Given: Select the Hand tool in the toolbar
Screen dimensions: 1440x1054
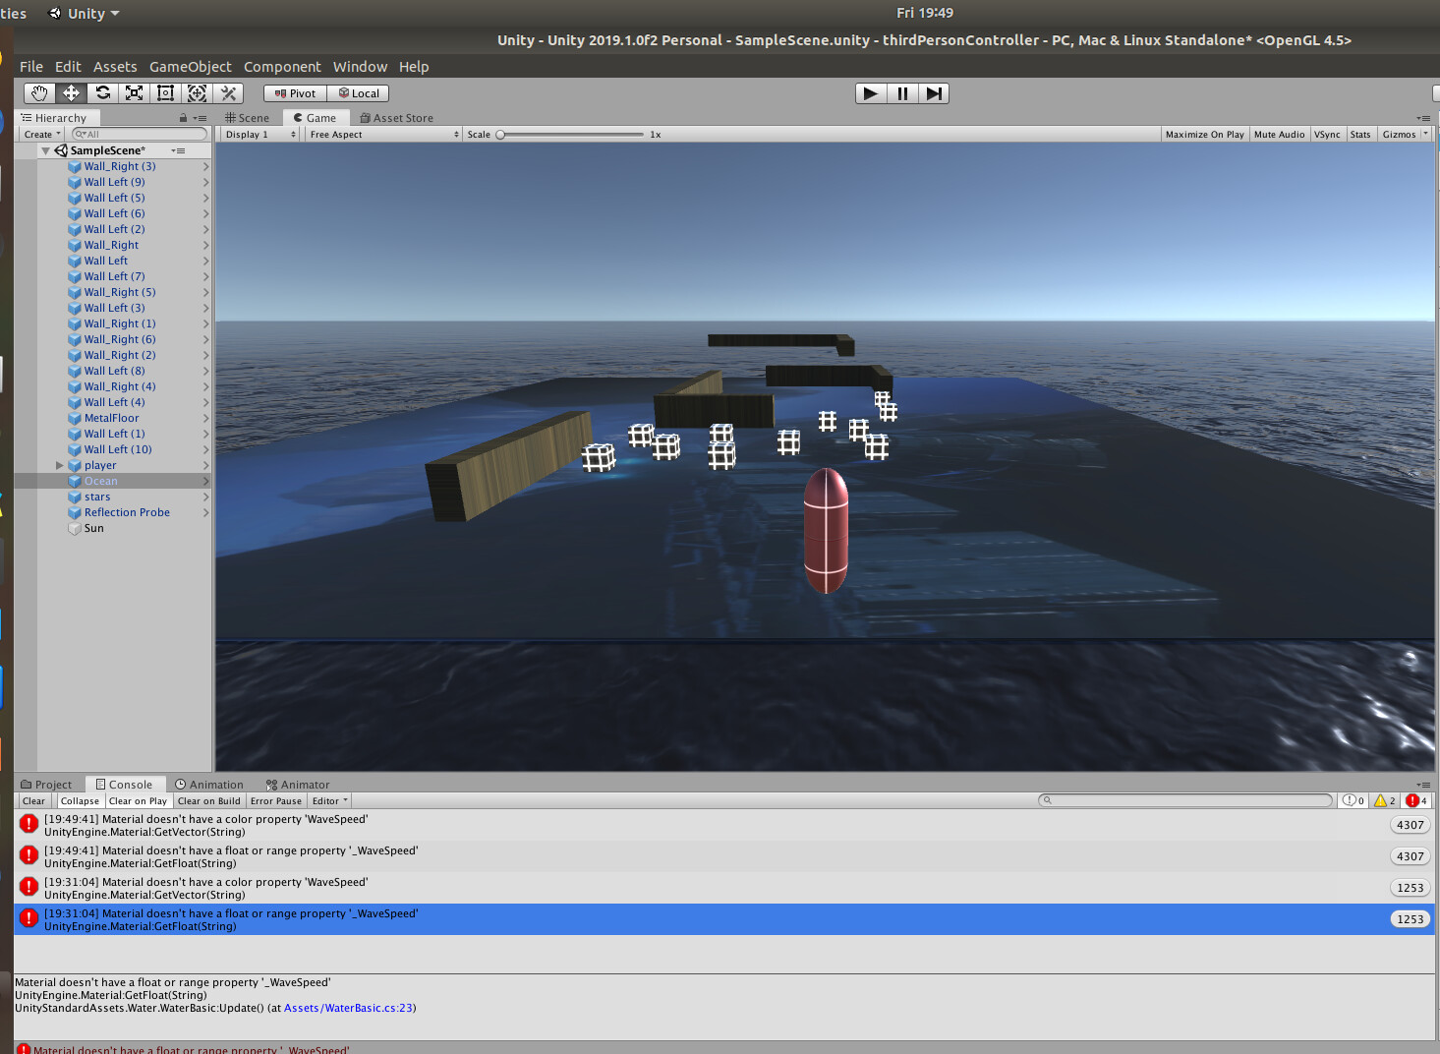Looking at the screenshot, I should (x=38, y=92).
